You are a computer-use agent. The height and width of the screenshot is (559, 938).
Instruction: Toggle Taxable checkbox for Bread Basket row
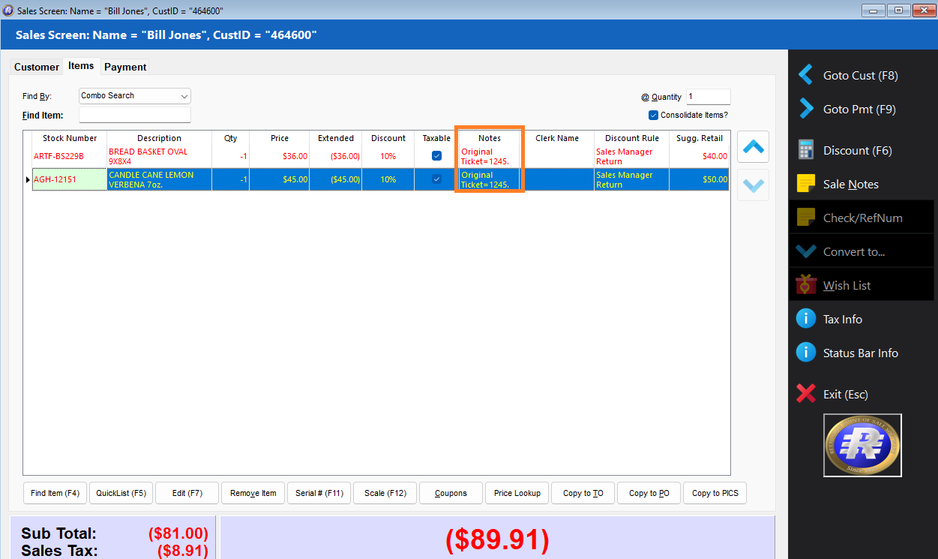[436, 156]
